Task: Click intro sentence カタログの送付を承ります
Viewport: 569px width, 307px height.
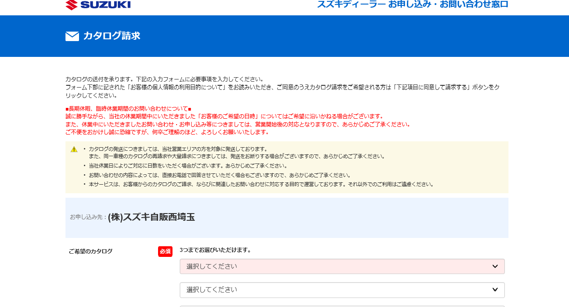Action: pyautogui.click(x=164, y=79)
